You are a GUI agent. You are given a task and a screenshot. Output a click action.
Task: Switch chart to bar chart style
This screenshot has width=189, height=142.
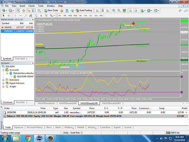pyautogui.click(x=97, y=11)
